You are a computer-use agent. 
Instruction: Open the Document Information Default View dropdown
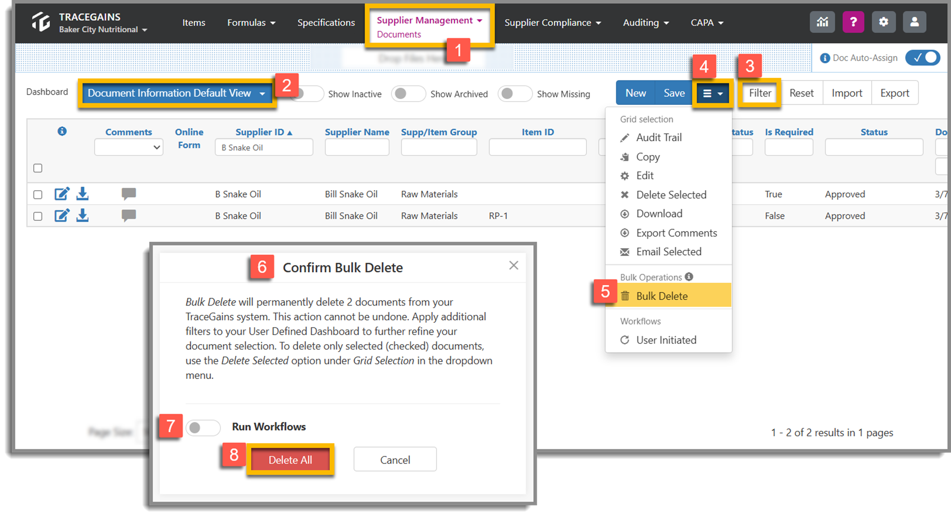point(177,93)
